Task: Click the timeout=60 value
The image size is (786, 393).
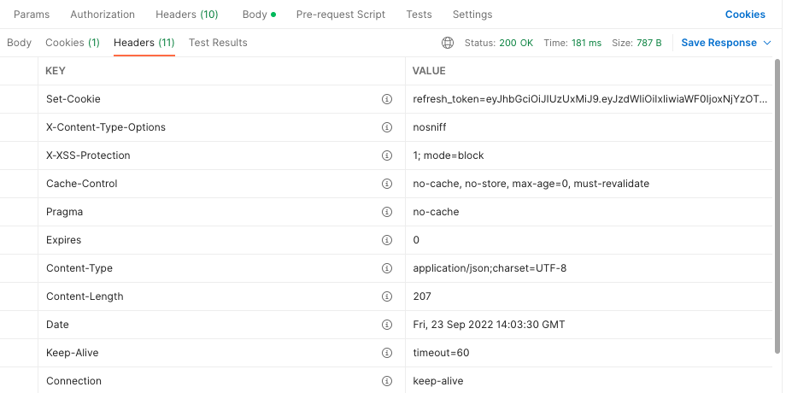Action: pos(441,353)
